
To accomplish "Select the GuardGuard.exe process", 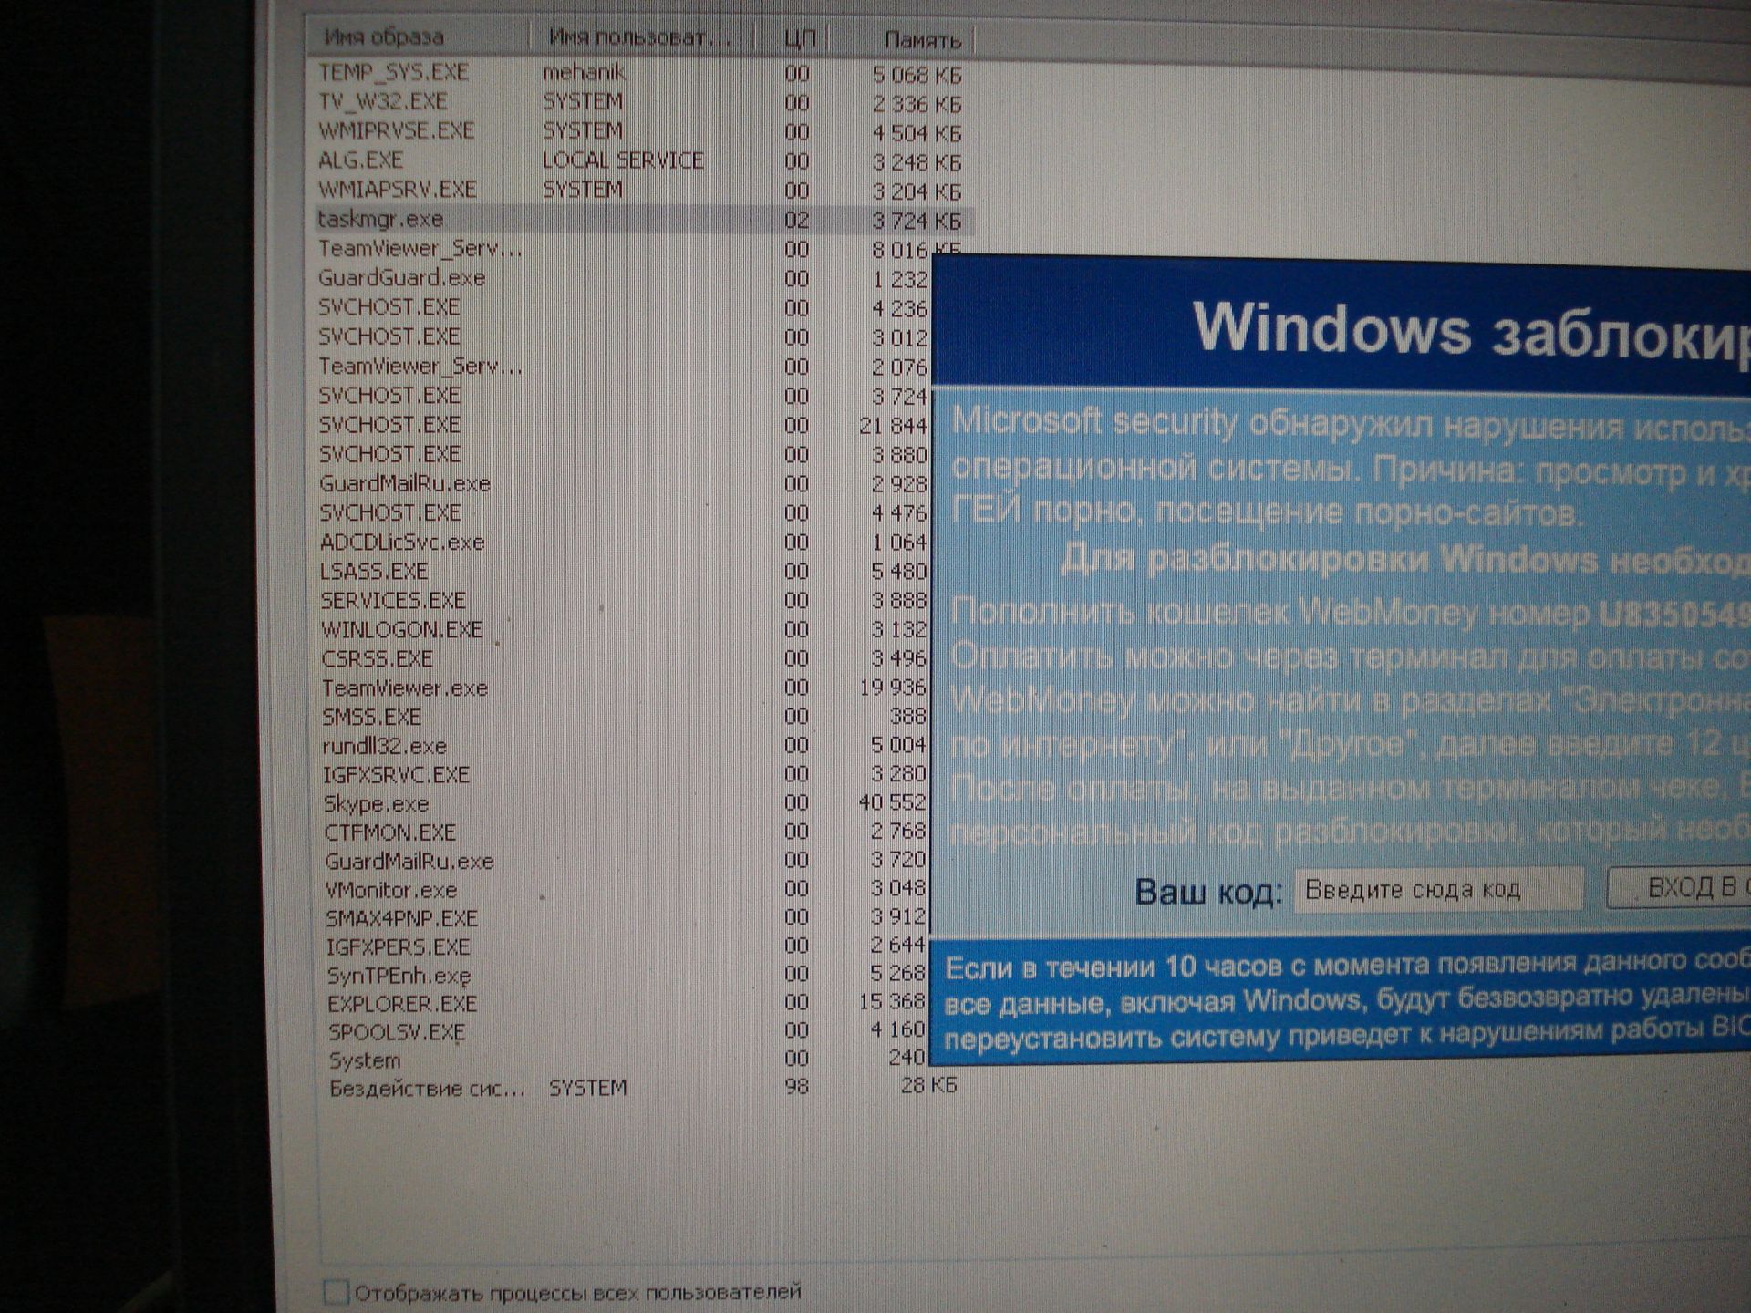I will tap(401, 278).
